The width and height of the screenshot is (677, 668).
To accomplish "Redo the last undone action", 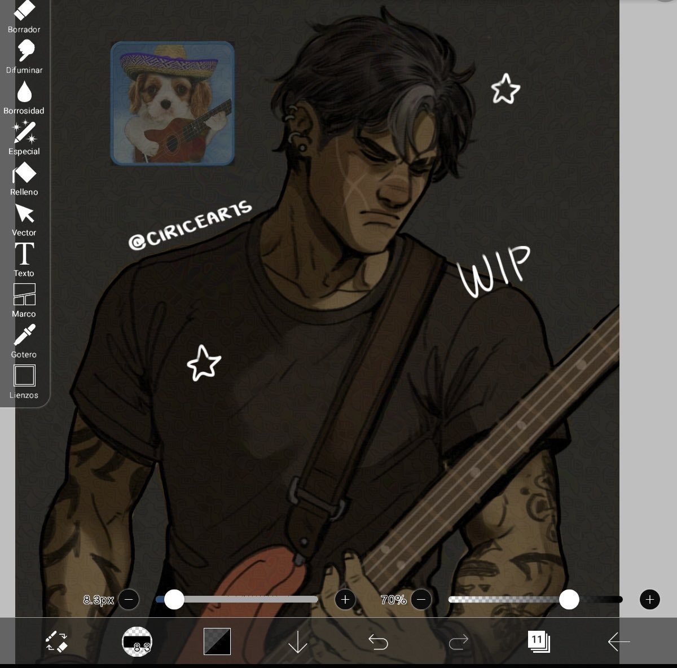I will click(458, 641).
